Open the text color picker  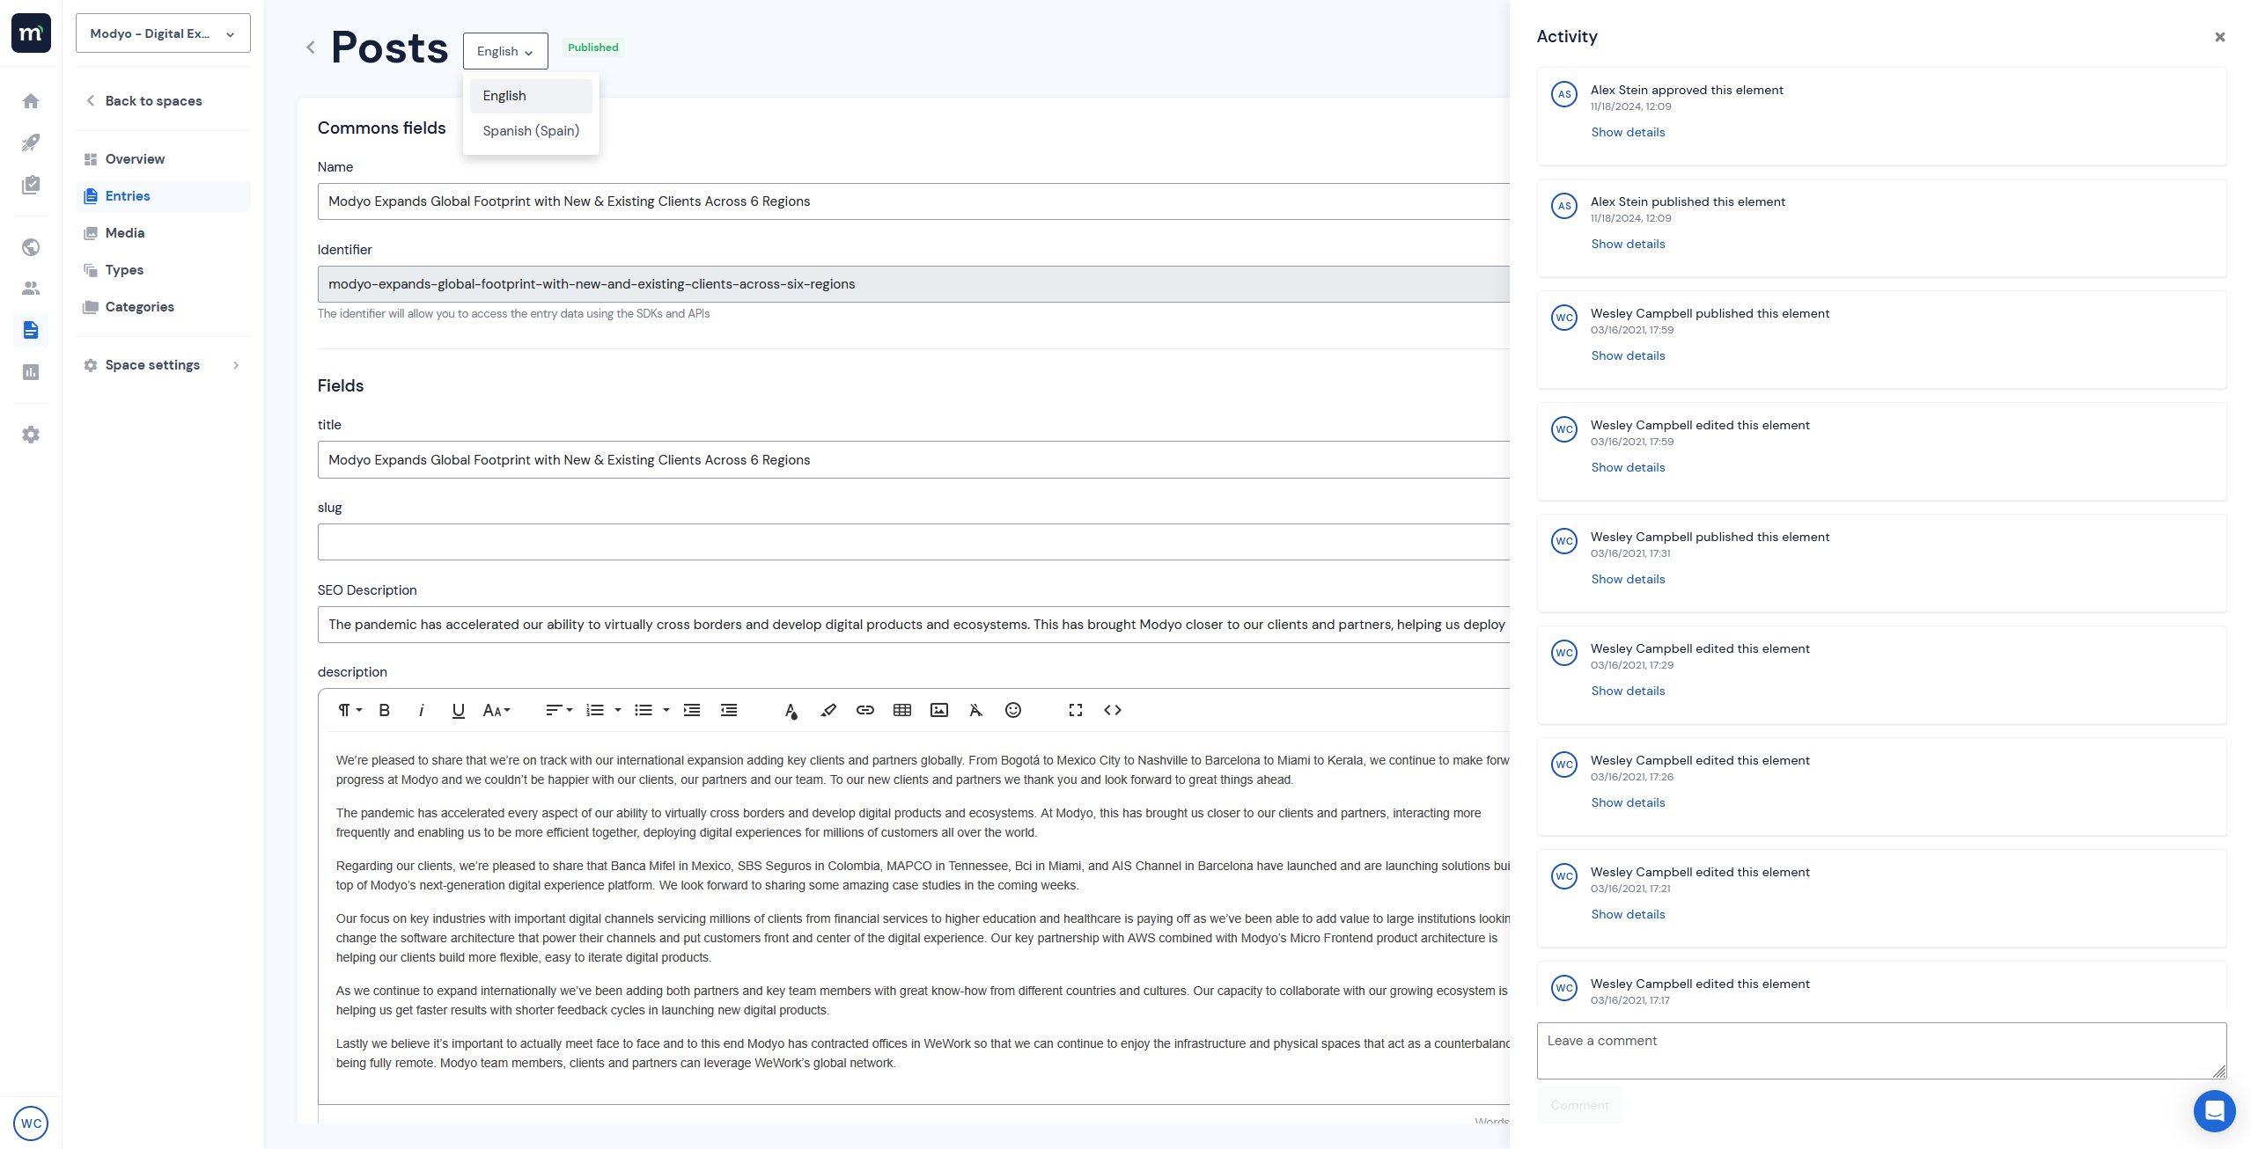coord(791,711)
